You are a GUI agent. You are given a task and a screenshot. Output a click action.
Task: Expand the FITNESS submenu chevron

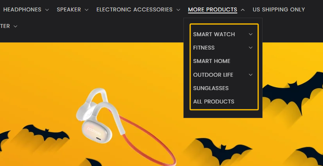pos(251,48)
